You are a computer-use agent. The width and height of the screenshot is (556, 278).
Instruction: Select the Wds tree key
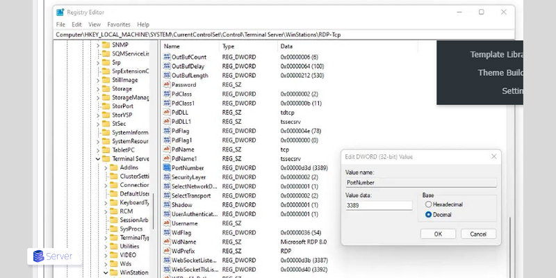click(x=126, y=264)
